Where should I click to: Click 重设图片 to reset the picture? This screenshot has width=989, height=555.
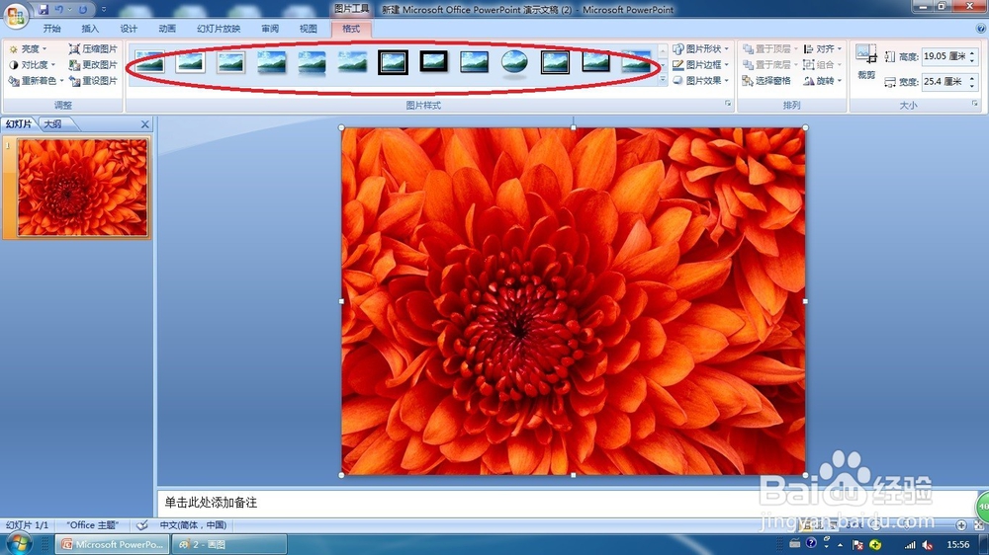click(93, 81)
